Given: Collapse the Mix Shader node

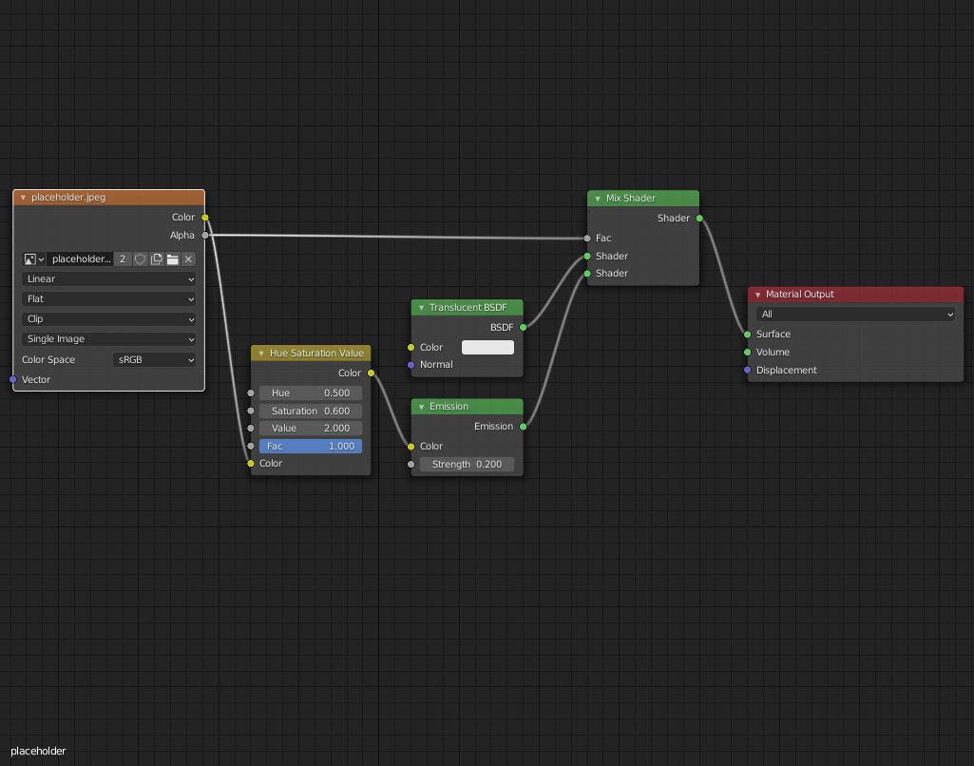Looking at the screenshot, I should coord(598,199).
